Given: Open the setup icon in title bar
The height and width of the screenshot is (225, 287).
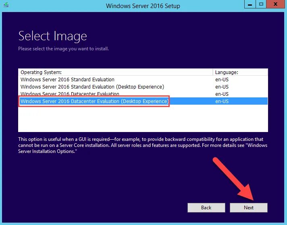Looking at the screenshot, I should 6,5.
